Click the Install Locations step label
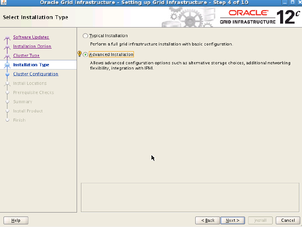 (30, 83)
